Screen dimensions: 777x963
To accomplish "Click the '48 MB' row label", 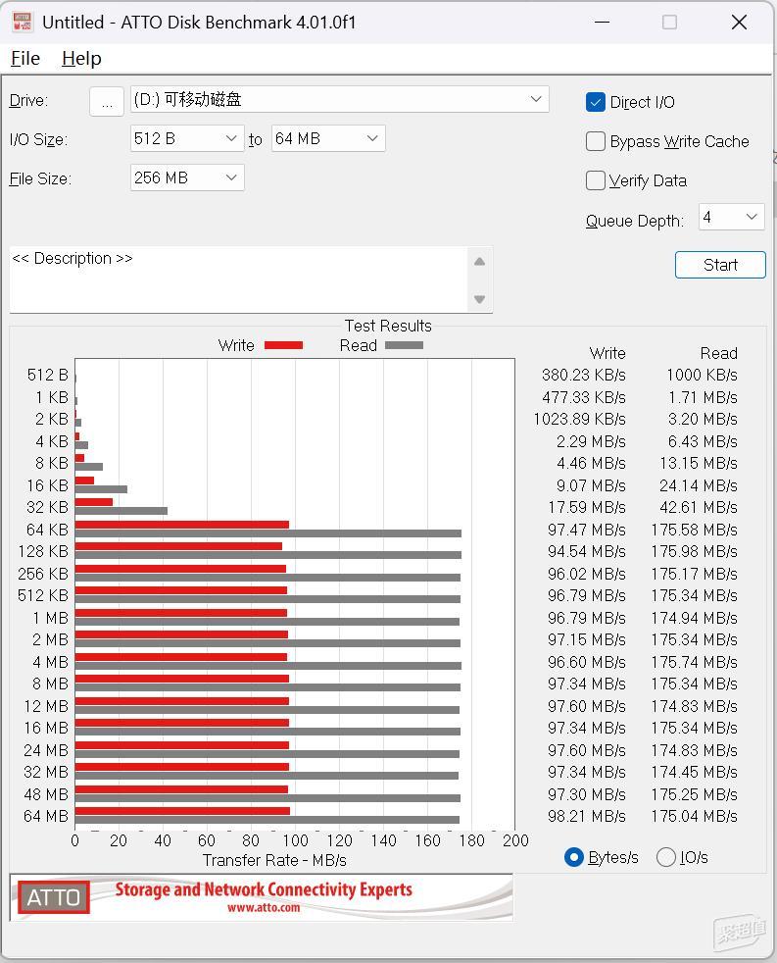I will pyautogui.click(x=46, y=794).
